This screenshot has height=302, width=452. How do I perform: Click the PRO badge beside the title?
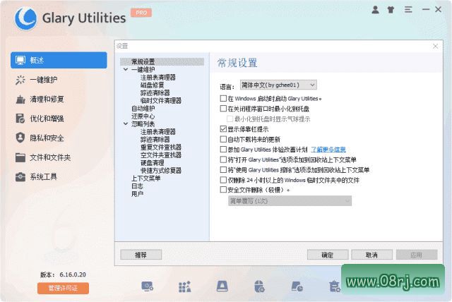pos(141,13)
